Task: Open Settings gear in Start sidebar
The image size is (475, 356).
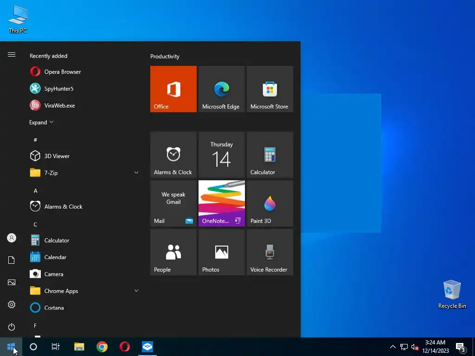Action: (12, 305)
